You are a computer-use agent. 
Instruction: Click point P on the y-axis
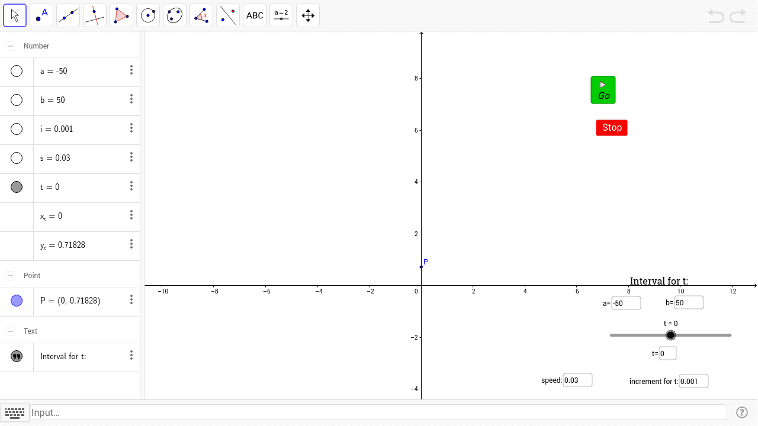[x=421, y=267]
